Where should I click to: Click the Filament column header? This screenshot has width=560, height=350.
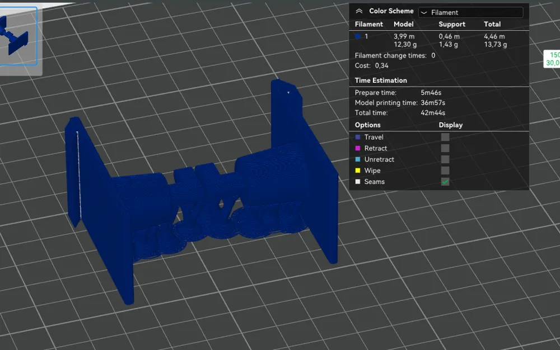point(368,24)
